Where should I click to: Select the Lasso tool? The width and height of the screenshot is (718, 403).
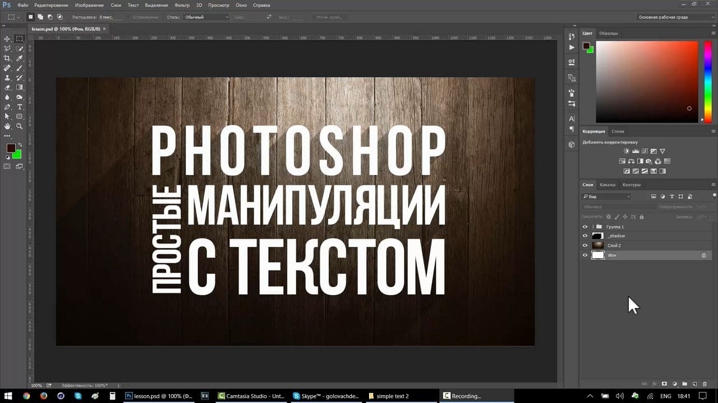[7, 49]
